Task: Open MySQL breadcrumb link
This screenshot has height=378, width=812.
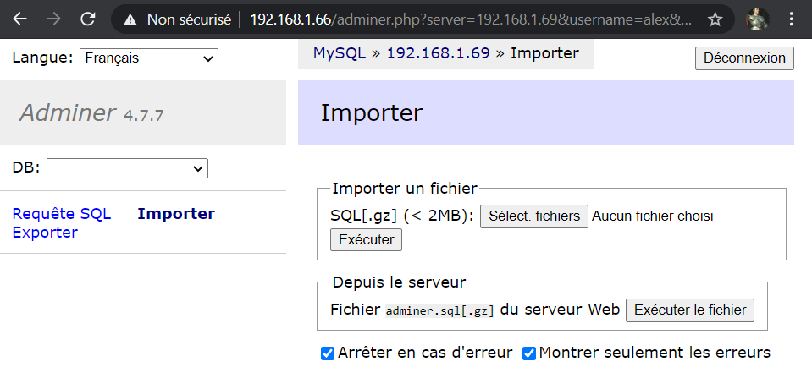Action: (x=340, y=53)
